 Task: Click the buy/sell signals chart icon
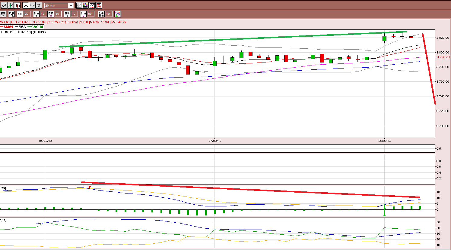(x=118, y=14)
